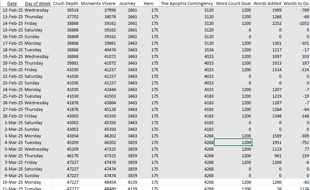Screen dimensions: 310x190
Task: Click the Date column header
Action: tap(12, 3)
